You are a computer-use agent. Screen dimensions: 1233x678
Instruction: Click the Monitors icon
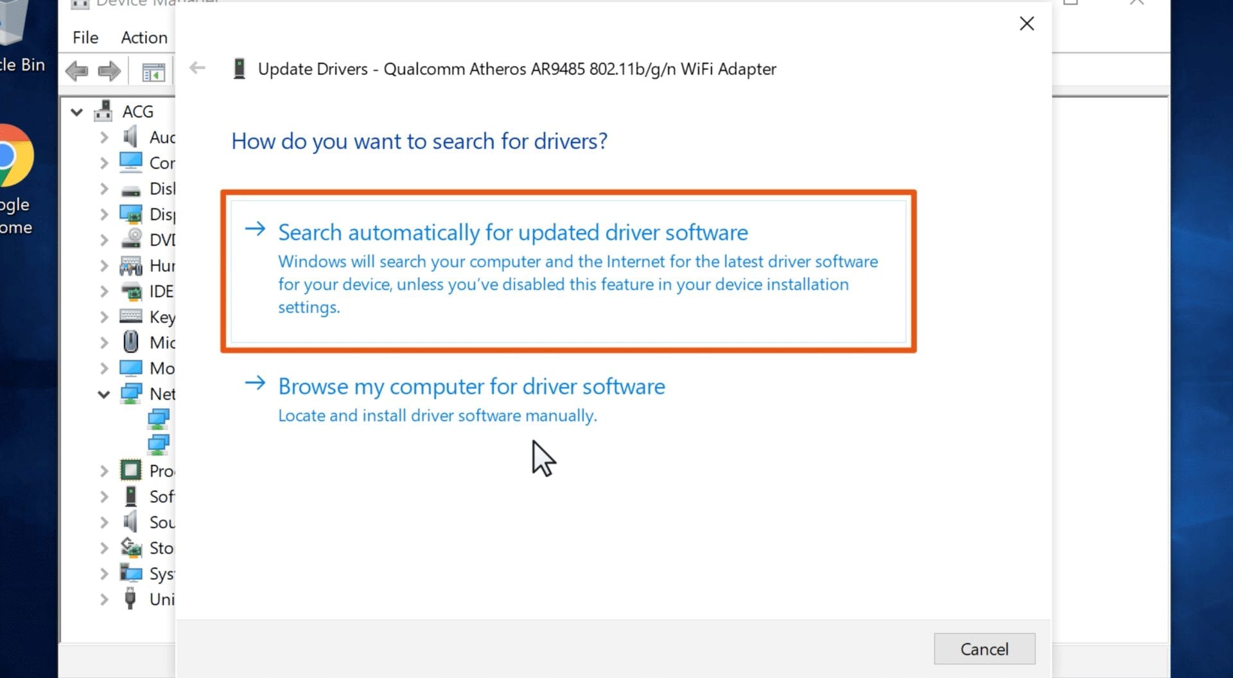pos(131,368)
